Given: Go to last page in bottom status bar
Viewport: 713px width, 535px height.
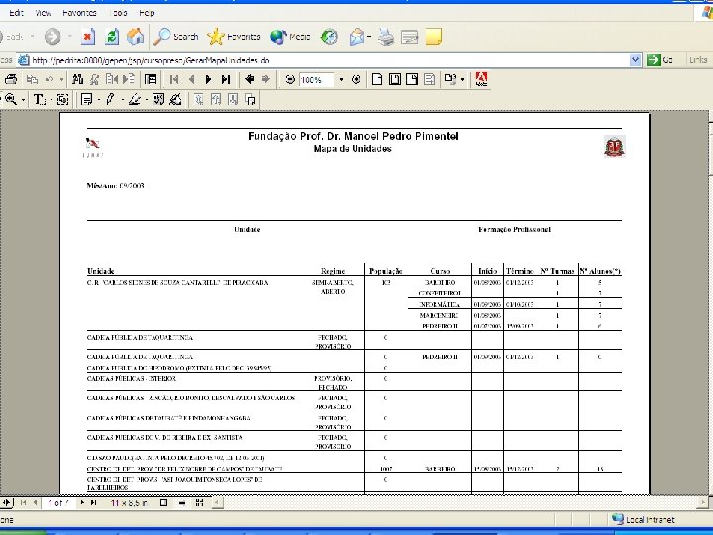Looking at the screenshot, I should 94,503.
